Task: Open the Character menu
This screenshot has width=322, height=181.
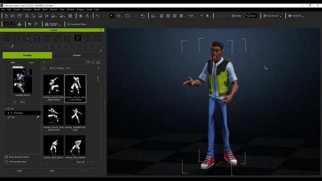Action: (x=27, y=10)
